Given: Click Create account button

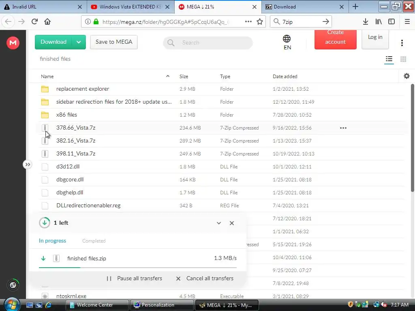Looking at the screenshot, I should 335,40.
